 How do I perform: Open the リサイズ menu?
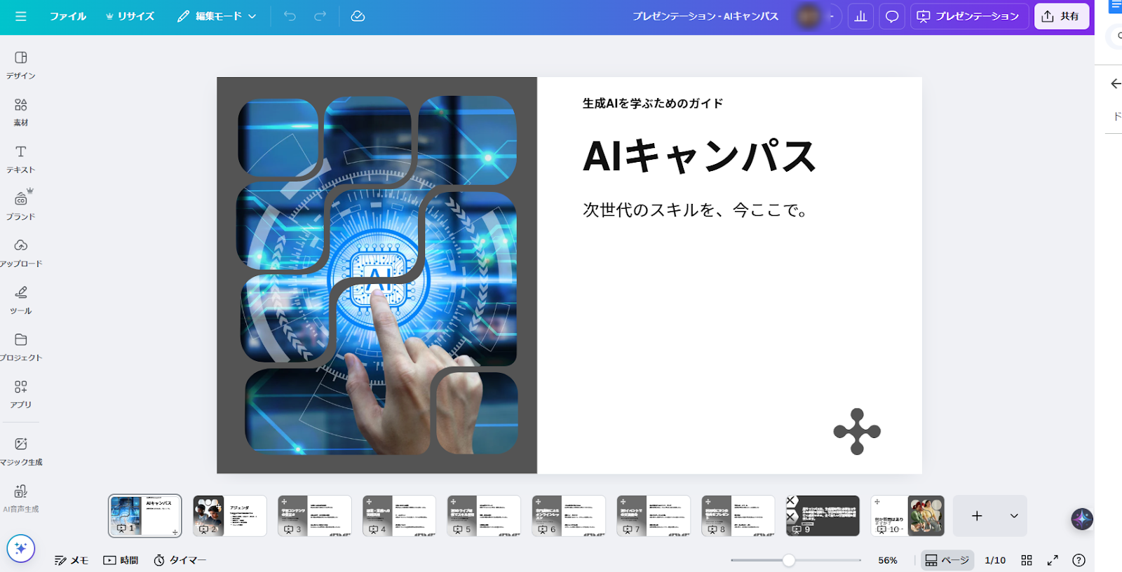tap(130, 16)
